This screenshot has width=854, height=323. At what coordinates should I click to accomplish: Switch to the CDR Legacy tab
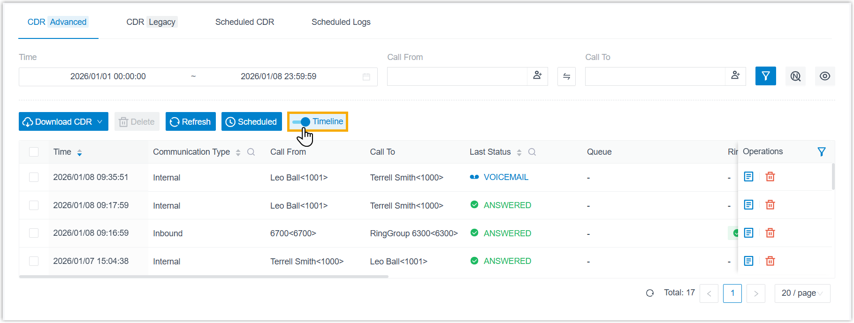point(151,22)
